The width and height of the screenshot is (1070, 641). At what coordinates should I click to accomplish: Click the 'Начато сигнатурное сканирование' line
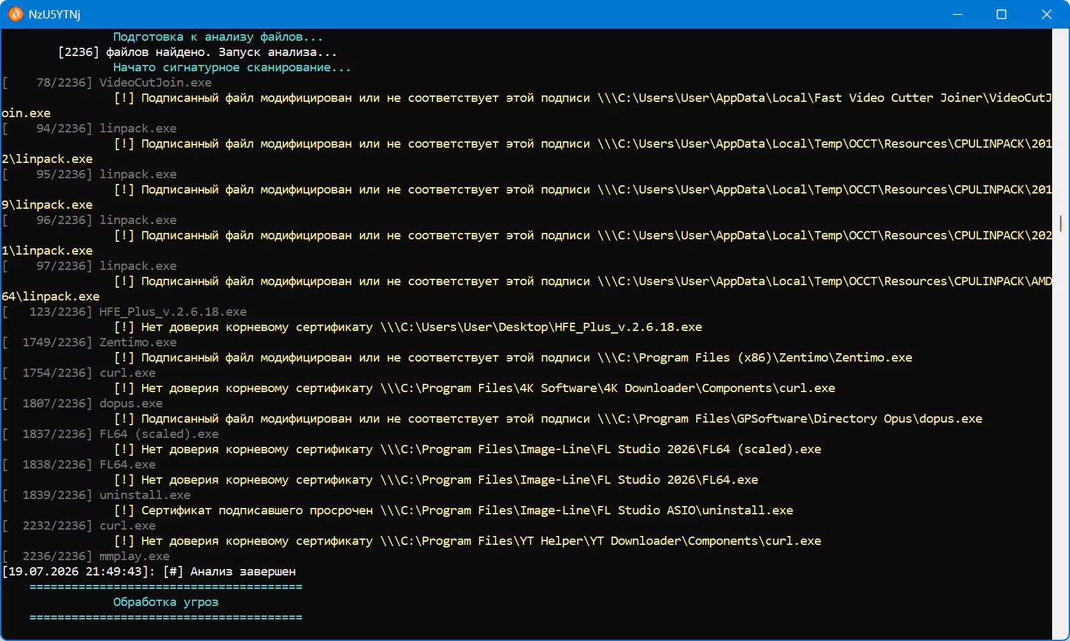tap(232, 67)
